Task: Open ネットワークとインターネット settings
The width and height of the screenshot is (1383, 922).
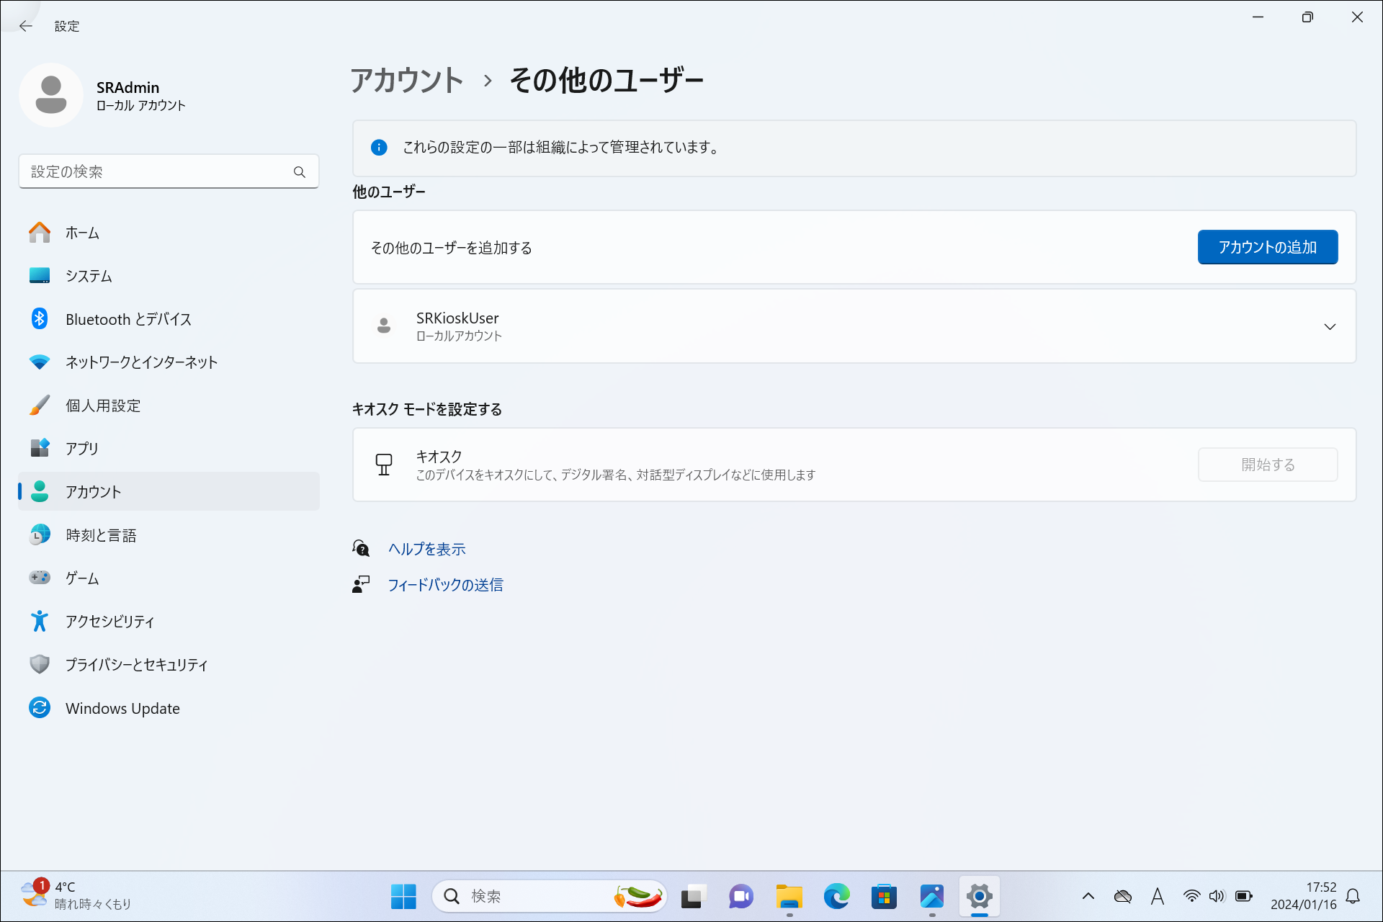Action: click(141, 362)
